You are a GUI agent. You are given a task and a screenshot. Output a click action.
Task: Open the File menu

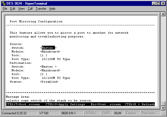5,9
